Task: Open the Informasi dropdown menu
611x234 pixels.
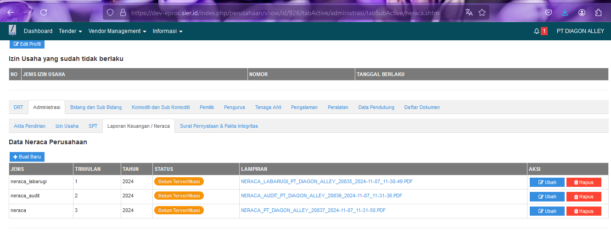Action: pos(168,31)
